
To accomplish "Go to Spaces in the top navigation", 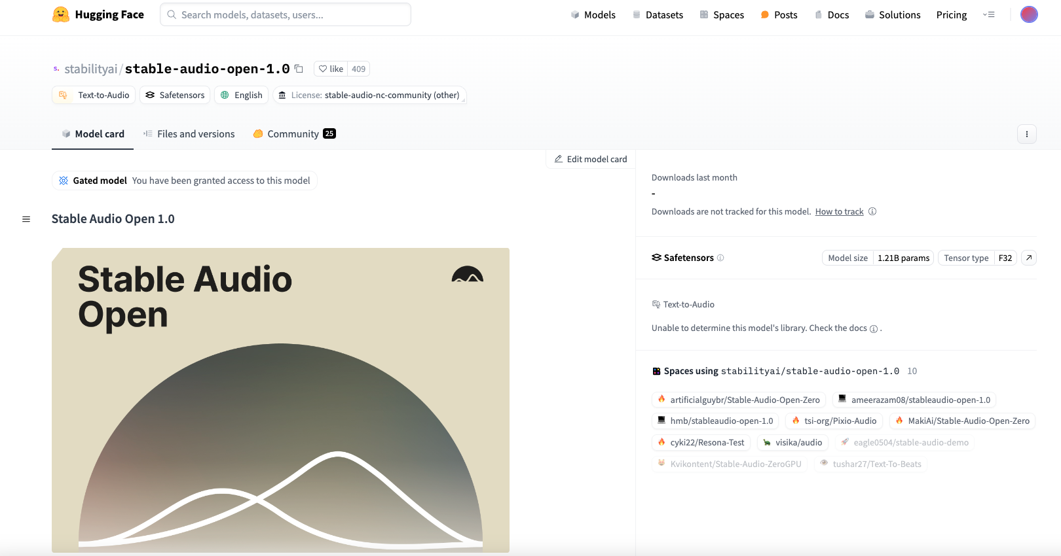I will tap(722, 14).
